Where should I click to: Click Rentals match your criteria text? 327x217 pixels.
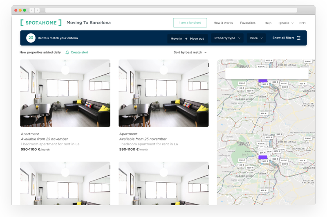tap(58, 38)
